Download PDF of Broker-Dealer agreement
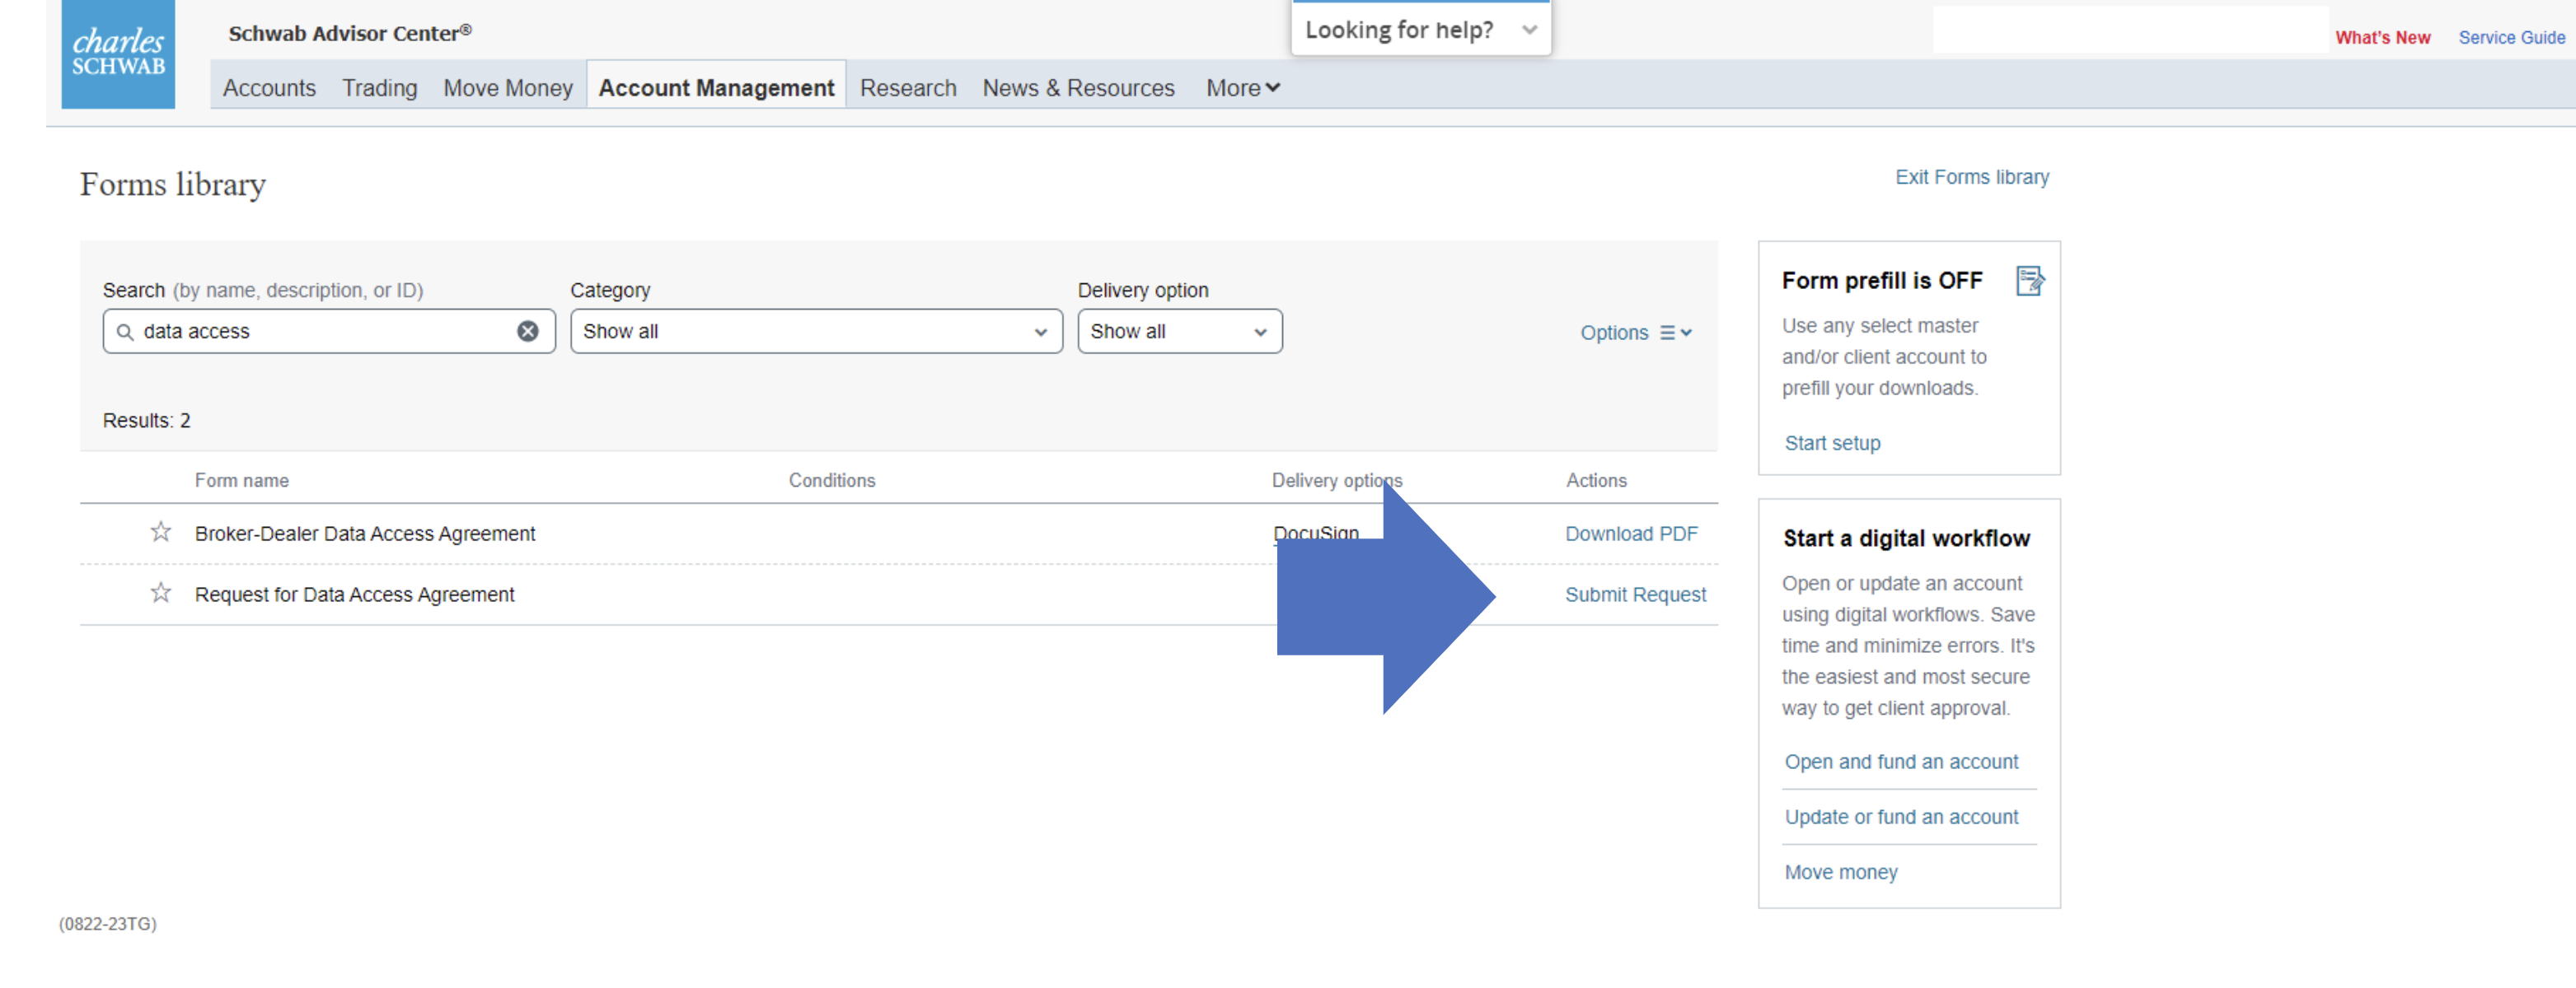This screenshot has height=988, width=2576. tap(1630, 534)
